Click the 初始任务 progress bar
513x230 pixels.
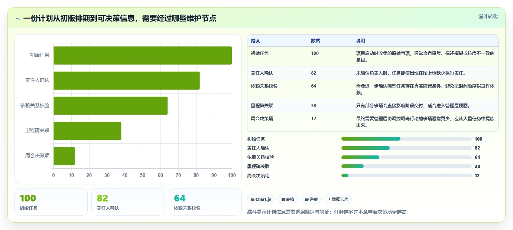coord(406,139)
